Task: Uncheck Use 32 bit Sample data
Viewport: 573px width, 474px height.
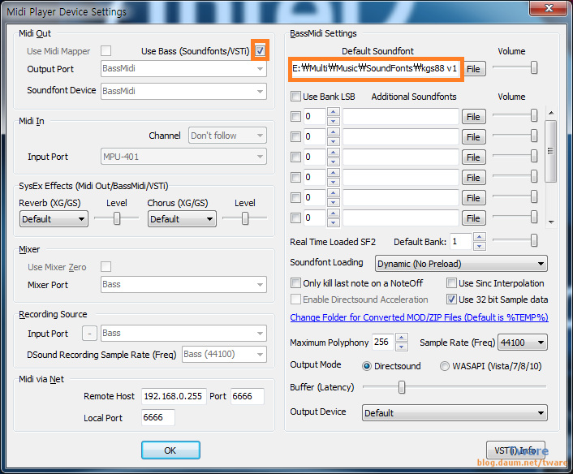Action: pyautogui.click(x=452, y=299)
